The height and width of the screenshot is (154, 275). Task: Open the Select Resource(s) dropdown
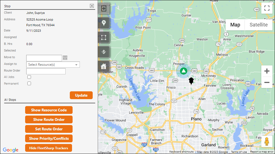click(53, 65)
